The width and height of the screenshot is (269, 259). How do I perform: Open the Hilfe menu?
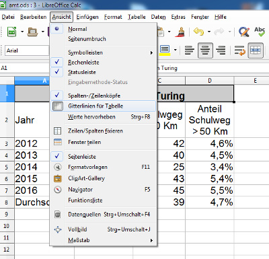click(221, 17)
